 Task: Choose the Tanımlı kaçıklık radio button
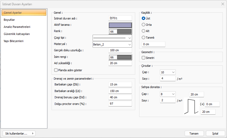[144, 37]
